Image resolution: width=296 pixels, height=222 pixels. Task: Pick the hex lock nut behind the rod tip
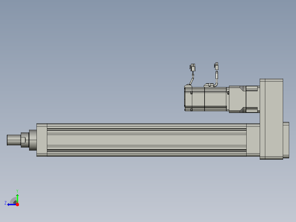point(25,140)
